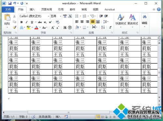Toggle Bold formatting

coord(22,22)
